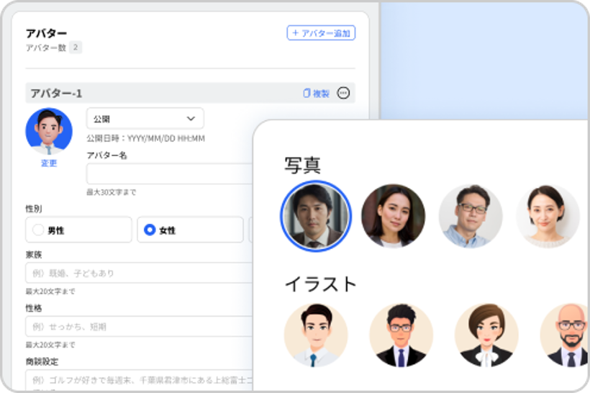Image resolution: width=590 pixels, height=393 pixels.
Task: Choose the illustrated man with a blue tie
Action: click(316, 335)
